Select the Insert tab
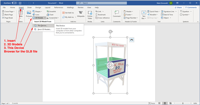200x105 pixels. pyautogui.click(x=21, y=7)
